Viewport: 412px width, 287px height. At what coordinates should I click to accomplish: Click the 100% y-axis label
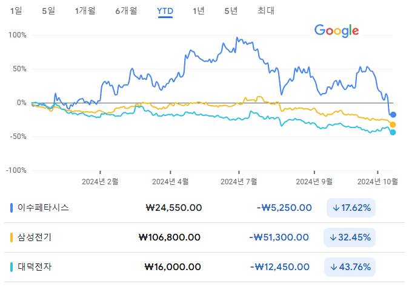point(18,35)
